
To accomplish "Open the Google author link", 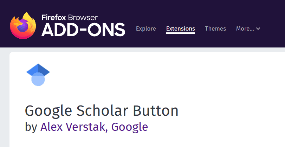I will coord(130,127).
